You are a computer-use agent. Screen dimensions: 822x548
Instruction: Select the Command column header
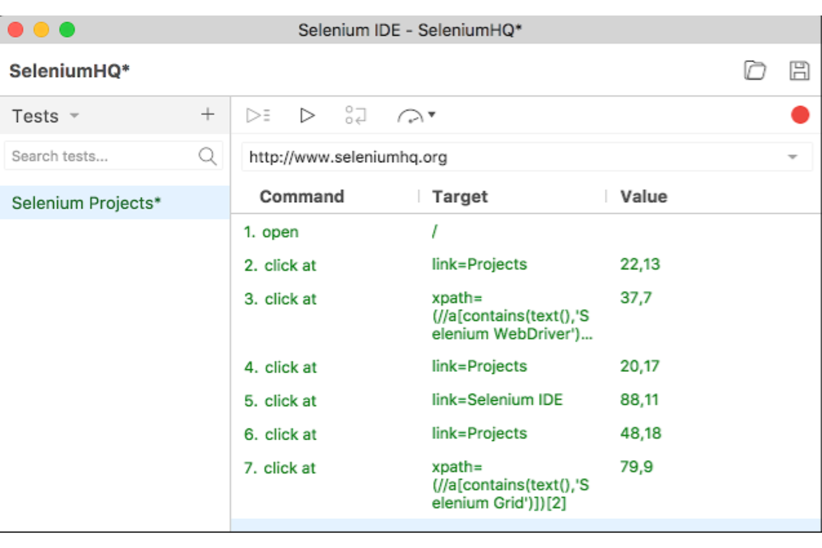[x=302, y=196]
